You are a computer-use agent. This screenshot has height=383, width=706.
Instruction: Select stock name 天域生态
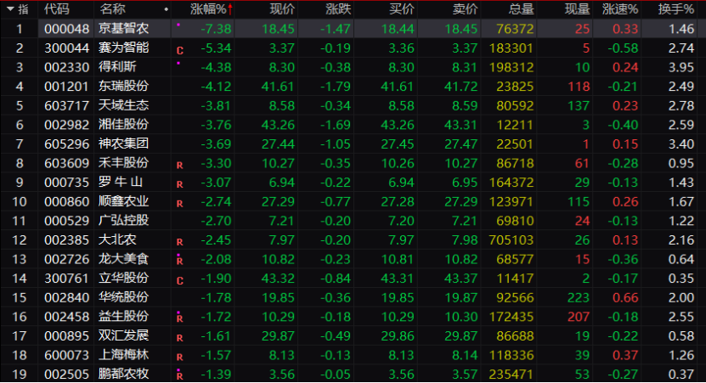tap(123, 105)
